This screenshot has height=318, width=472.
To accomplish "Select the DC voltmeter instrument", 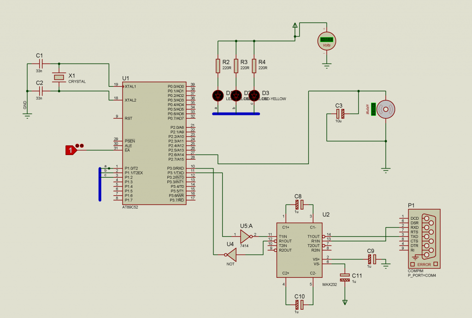I will coord(327,41).
